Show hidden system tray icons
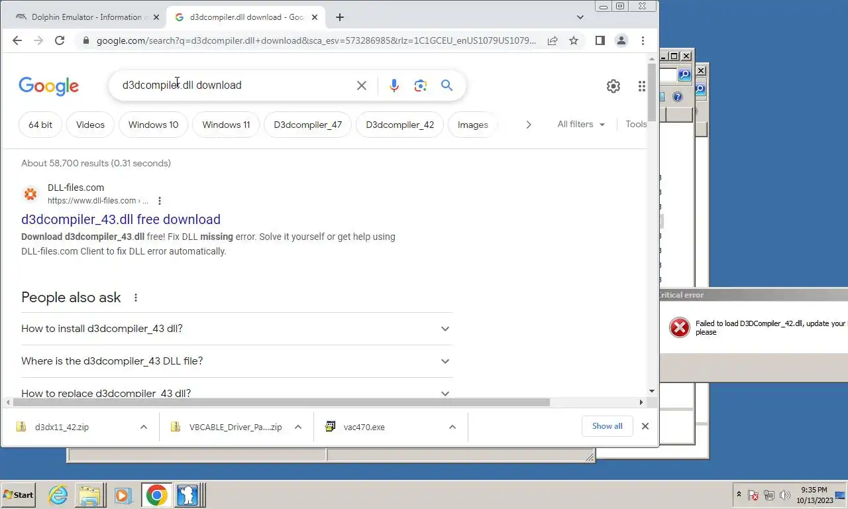 tap(739, 494)
